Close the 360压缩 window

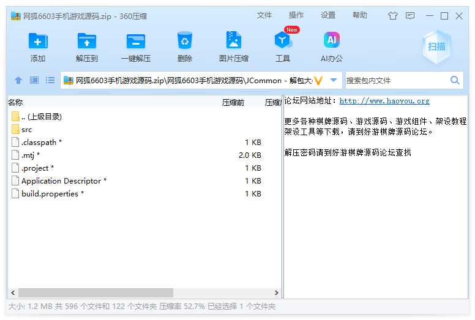pyautogui.click(x=459, y=16)
